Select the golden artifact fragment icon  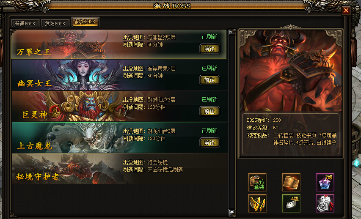point(257,203)
